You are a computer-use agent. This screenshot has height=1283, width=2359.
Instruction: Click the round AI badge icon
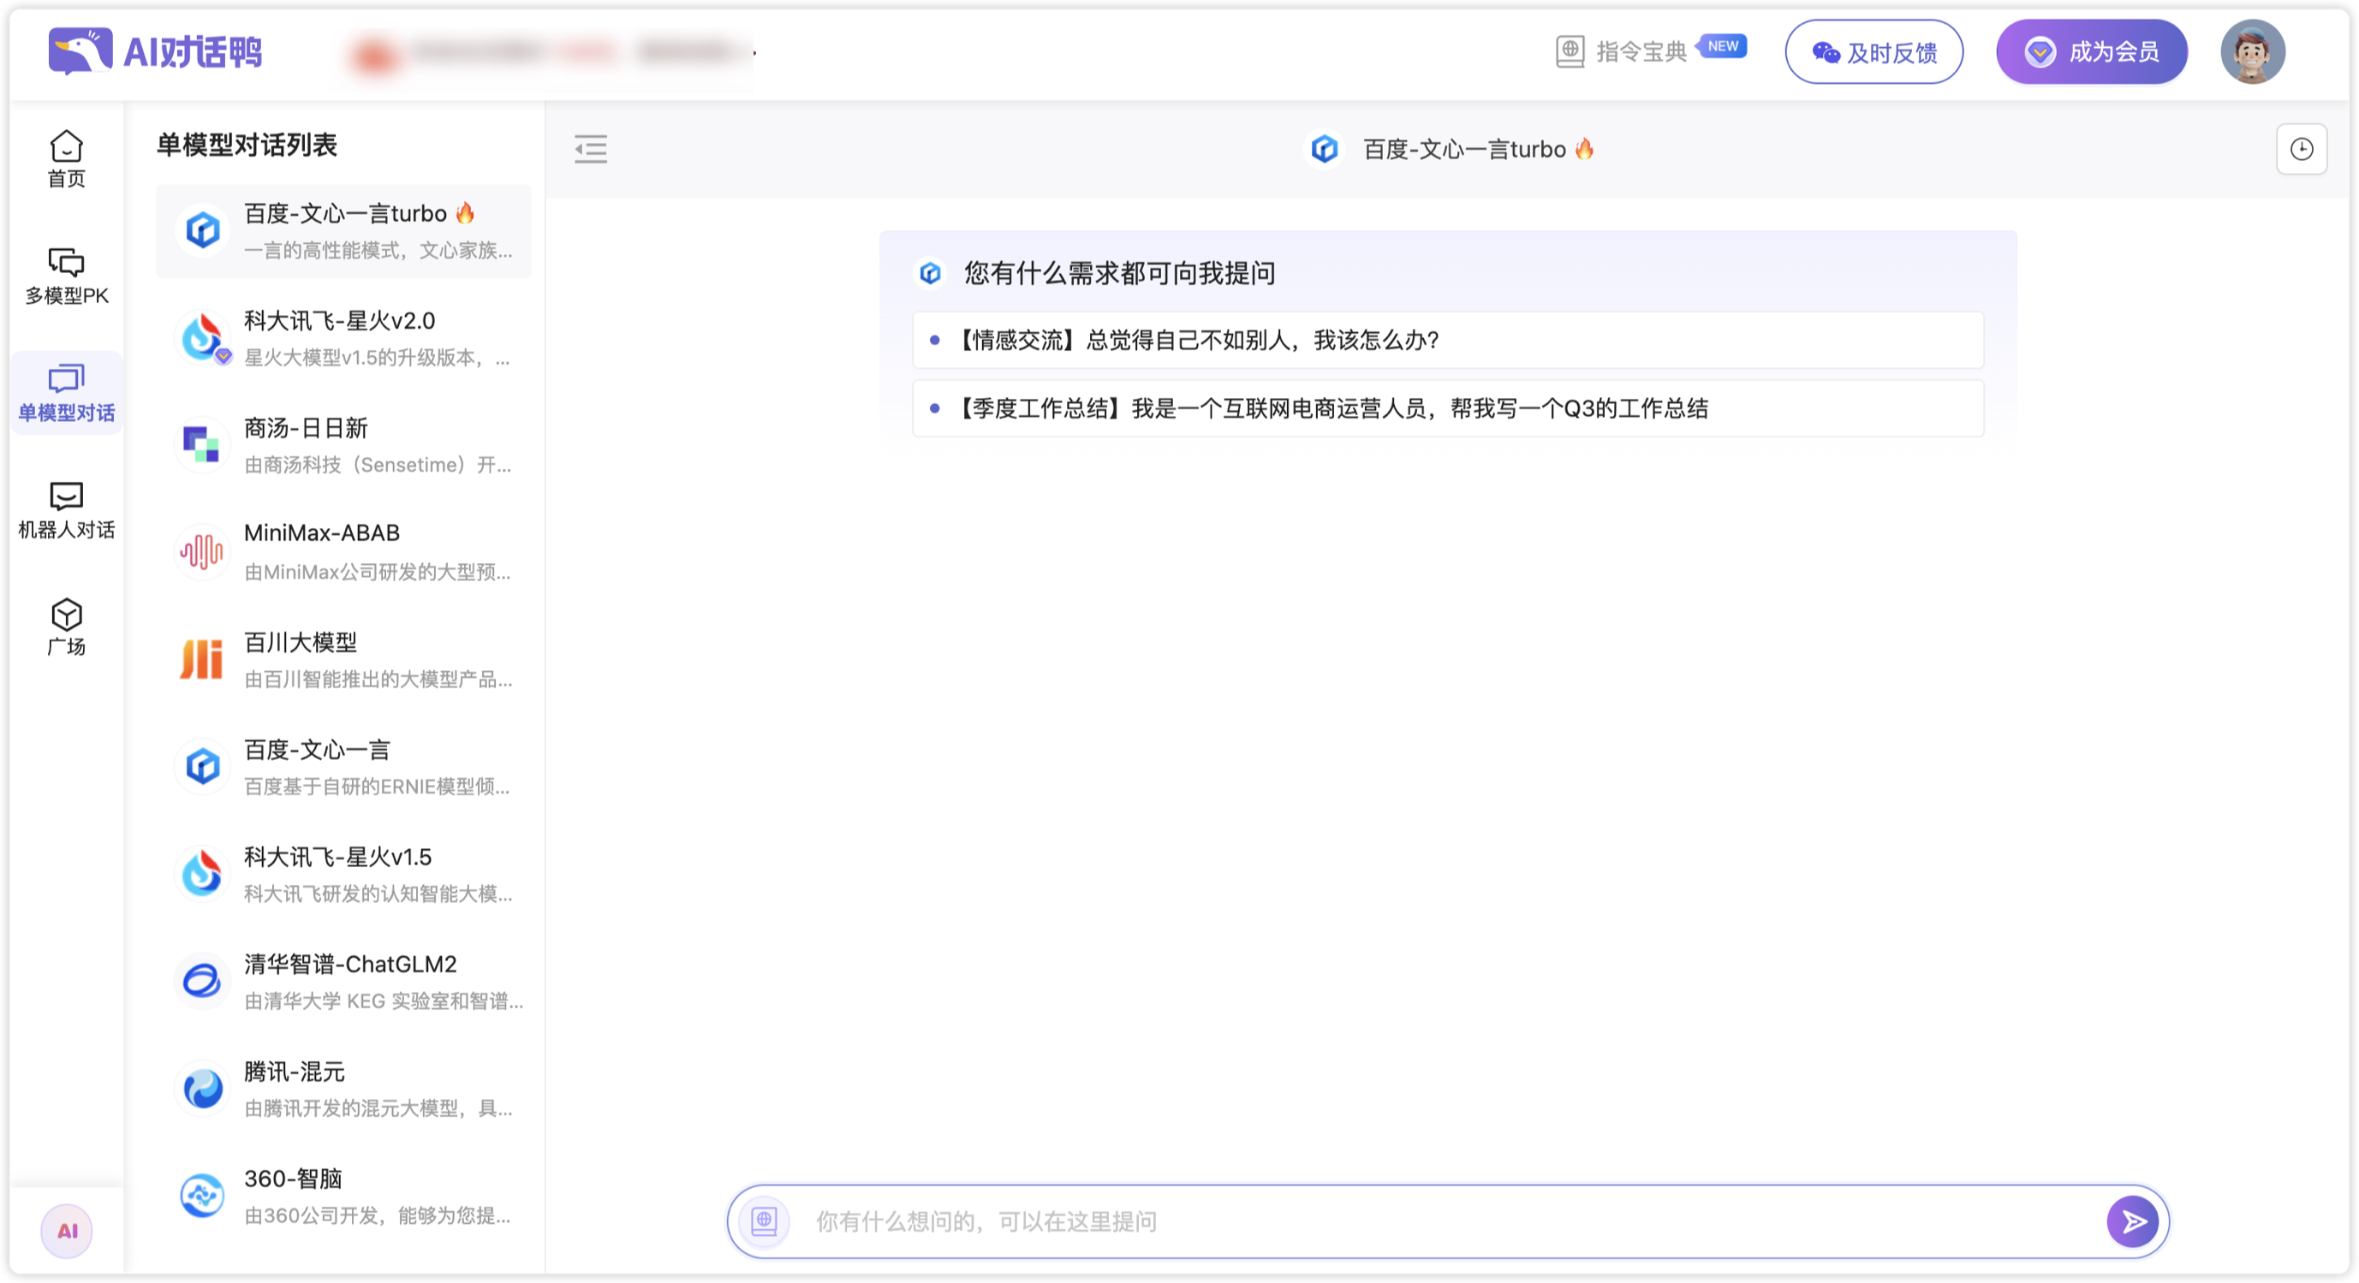67,1231
